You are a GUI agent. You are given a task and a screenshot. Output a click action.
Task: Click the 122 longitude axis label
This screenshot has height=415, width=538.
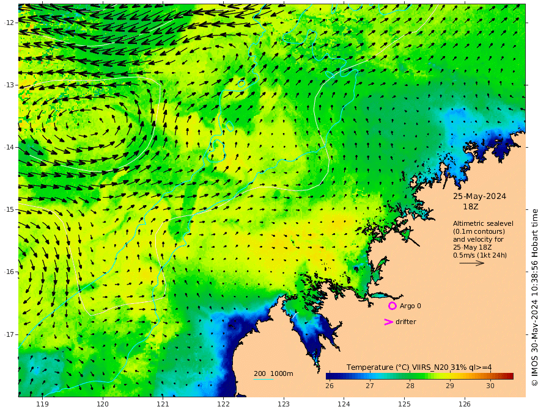pos(223,405)
